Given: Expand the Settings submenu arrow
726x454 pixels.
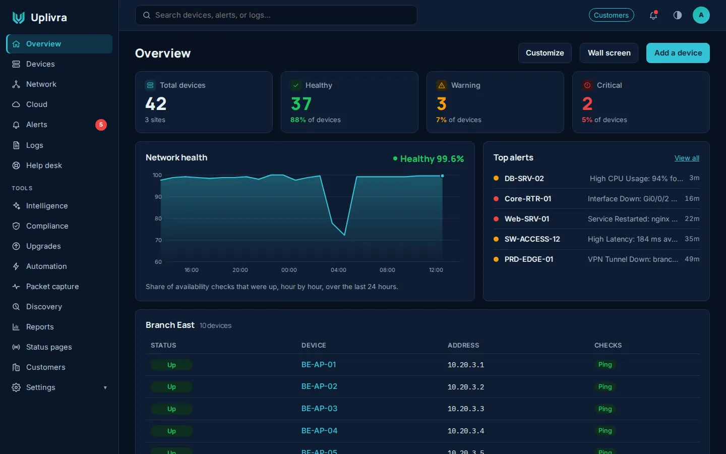Looking at the screenshot, I should [x=105, y=388].
